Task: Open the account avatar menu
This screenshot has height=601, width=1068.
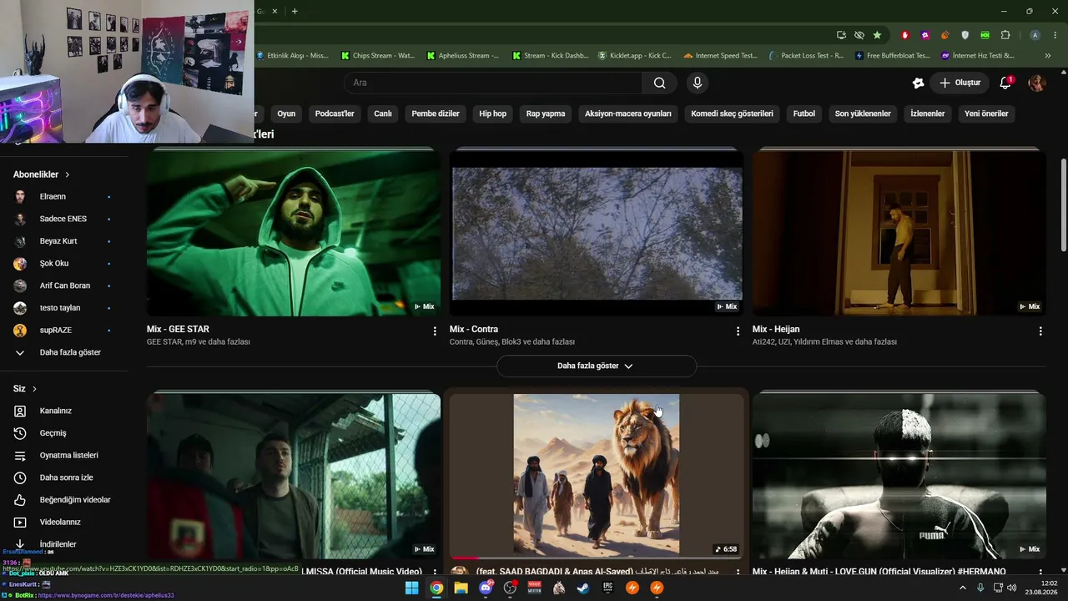Action: coord(1037,83)
